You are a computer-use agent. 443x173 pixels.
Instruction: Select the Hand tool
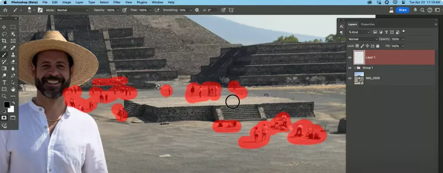(x=13, y=89)
